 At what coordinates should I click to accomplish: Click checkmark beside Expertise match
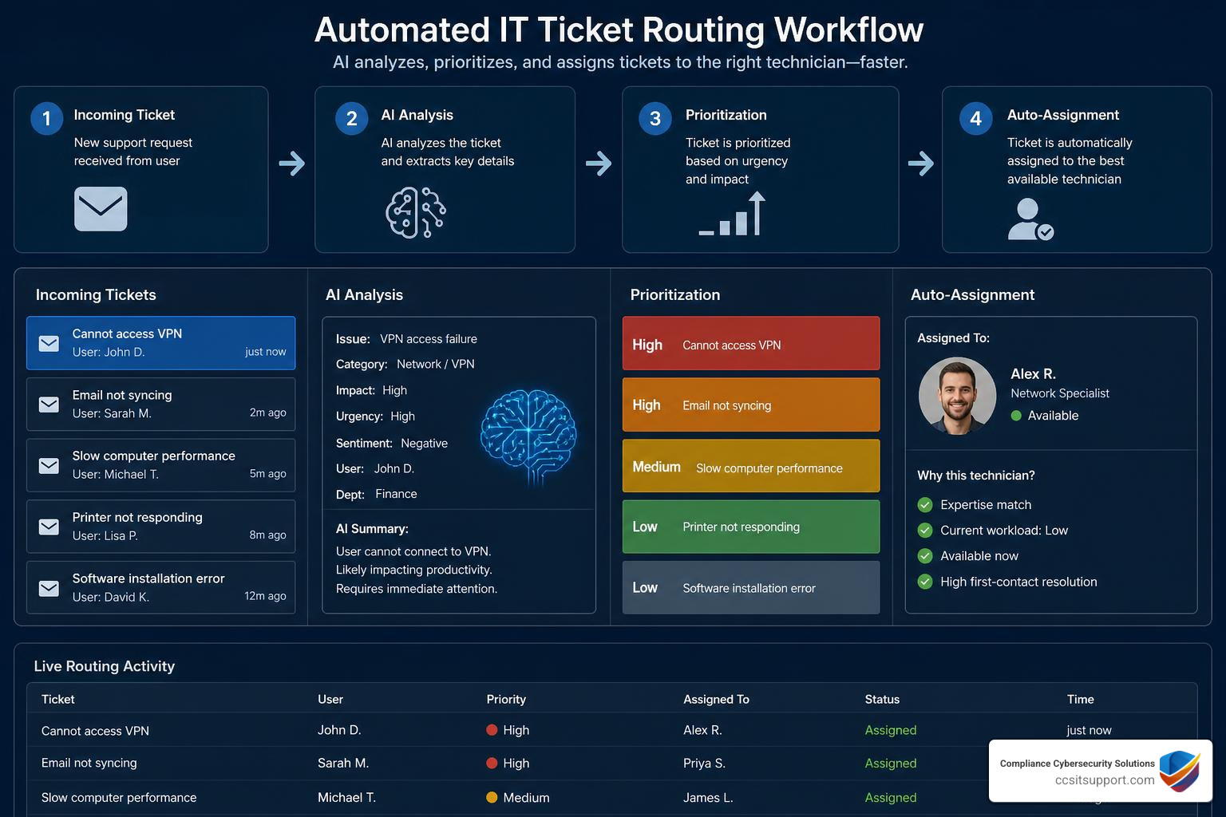(x=925, y=505)
